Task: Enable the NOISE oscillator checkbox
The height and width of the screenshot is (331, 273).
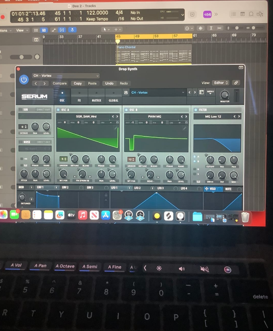Action: (x=21, y=142)
